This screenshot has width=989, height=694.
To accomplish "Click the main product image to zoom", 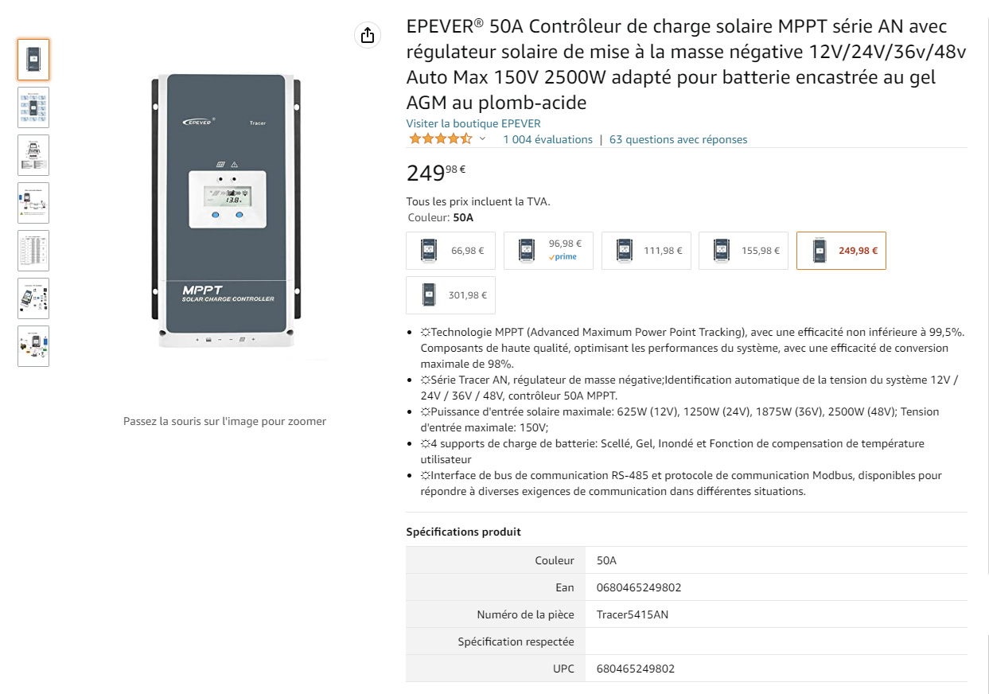I will (x=225, y=211).
